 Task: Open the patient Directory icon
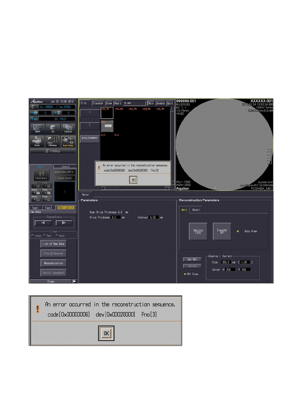(x=41, y=175)
